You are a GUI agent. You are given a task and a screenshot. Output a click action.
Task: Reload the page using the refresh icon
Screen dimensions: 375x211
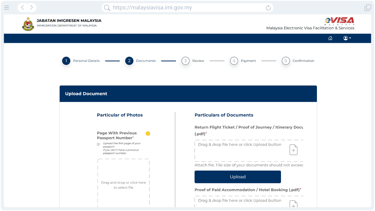pos(268,8)
